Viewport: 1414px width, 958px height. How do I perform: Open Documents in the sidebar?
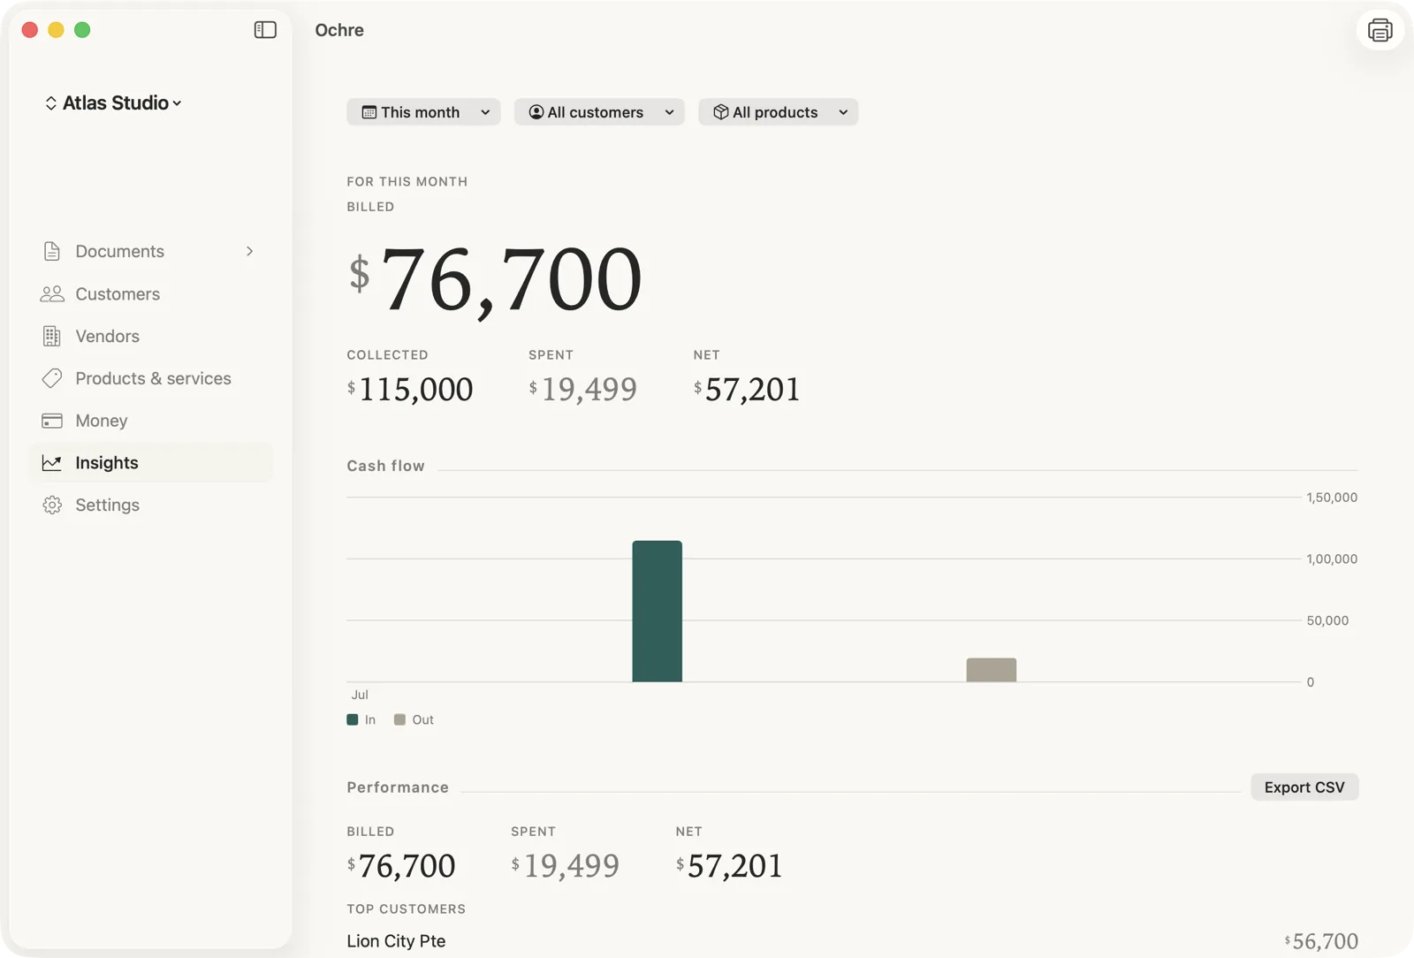[x=150, y=251]
